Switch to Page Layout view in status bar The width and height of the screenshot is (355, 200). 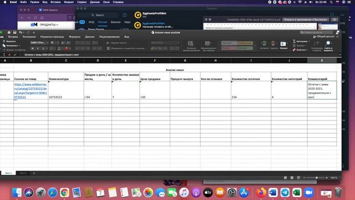tap(292, 178)
